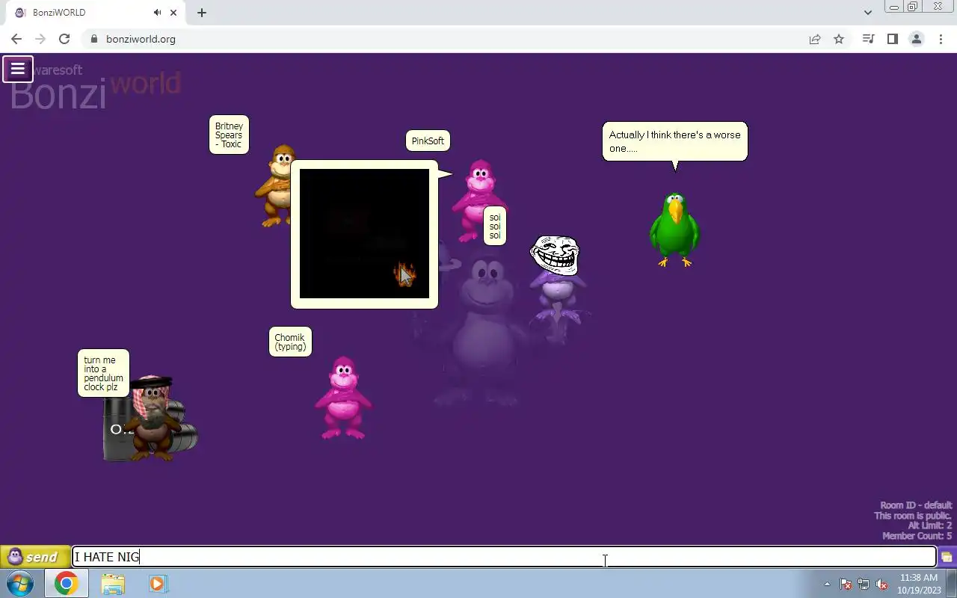Toggle the Chrome side panel
The image size is (957, 598).
(892, 39)
